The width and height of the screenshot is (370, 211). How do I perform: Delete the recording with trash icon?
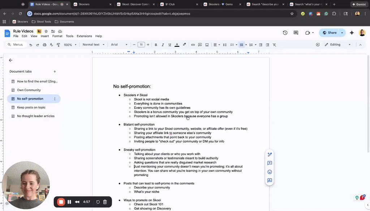click(x=105, y=202)
